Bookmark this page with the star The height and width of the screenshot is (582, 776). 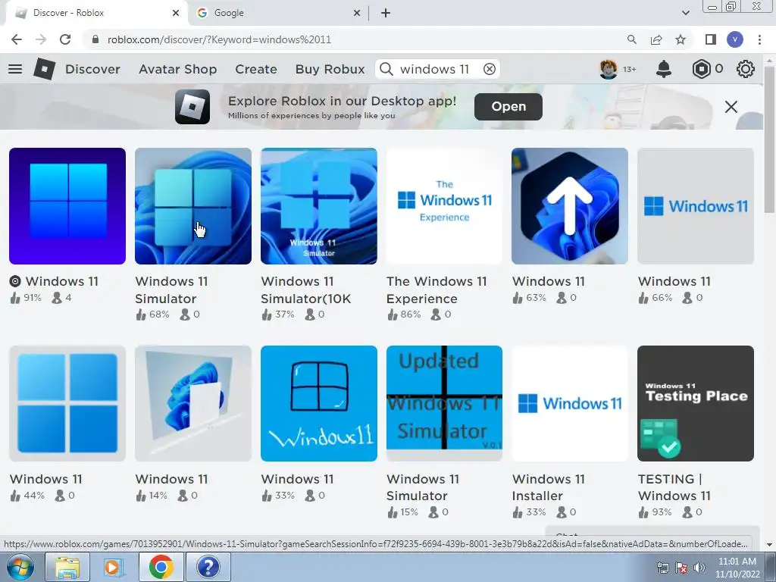click(x=681, y=39)
